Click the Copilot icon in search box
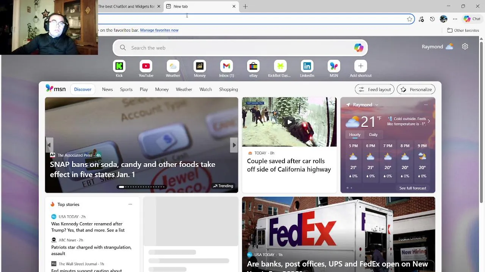Image resolution: width=485 pixels, height=272 pixels. point(358,48)
